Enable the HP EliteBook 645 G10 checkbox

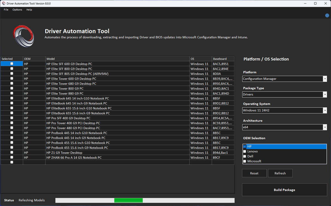[12, 98]
